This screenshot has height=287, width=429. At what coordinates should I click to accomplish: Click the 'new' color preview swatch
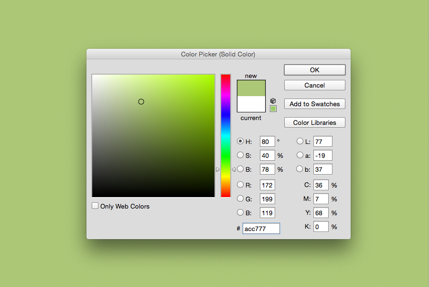251,88
